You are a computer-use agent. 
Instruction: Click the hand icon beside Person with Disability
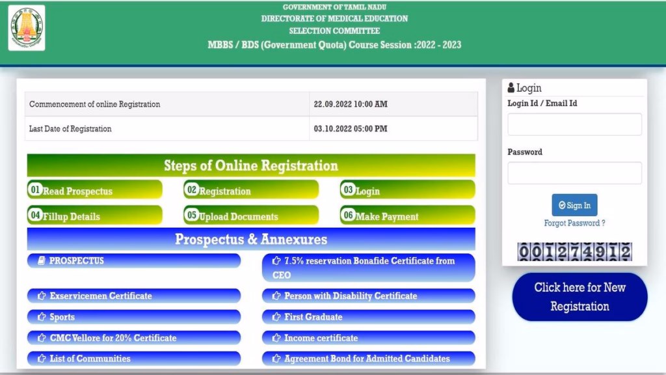click(276, 296)
